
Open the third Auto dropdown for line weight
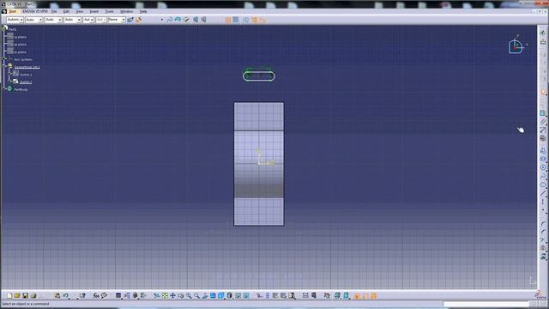(x=53, y=20)
